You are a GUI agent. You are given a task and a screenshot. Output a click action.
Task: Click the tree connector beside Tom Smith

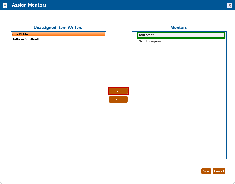135,35
